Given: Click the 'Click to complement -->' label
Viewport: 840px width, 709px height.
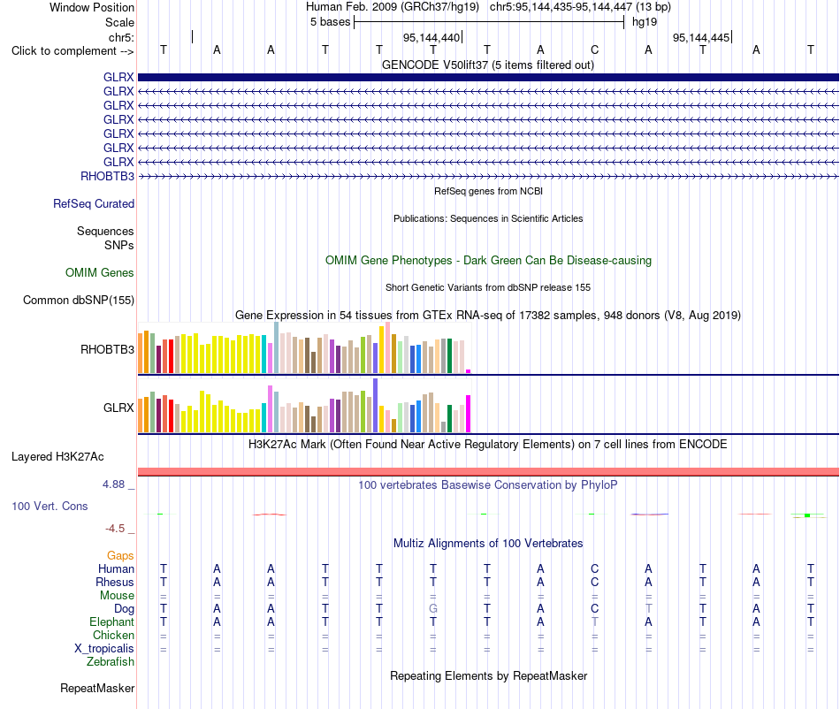Looking at the screenshot, I should (73, 51).
